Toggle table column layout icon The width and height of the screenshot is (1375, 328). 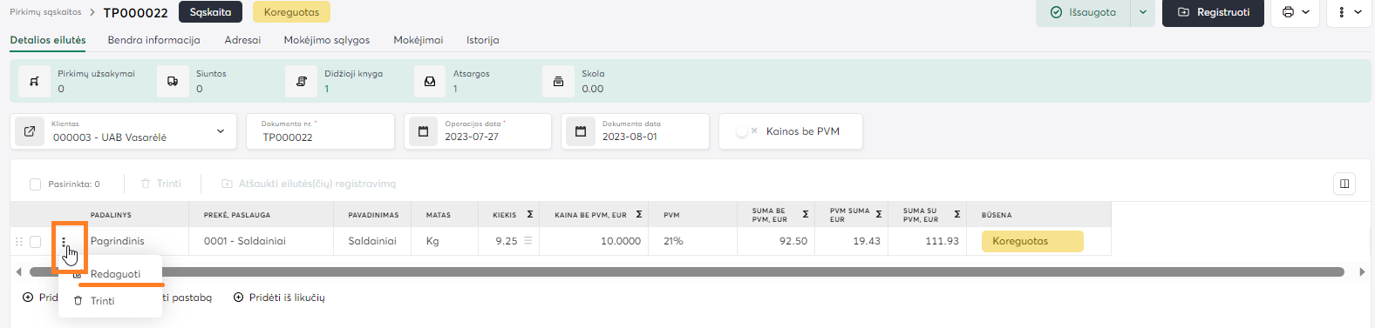coord(1344,184)
